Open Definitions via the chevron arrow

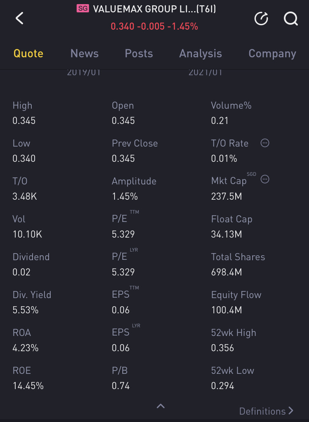291,410
